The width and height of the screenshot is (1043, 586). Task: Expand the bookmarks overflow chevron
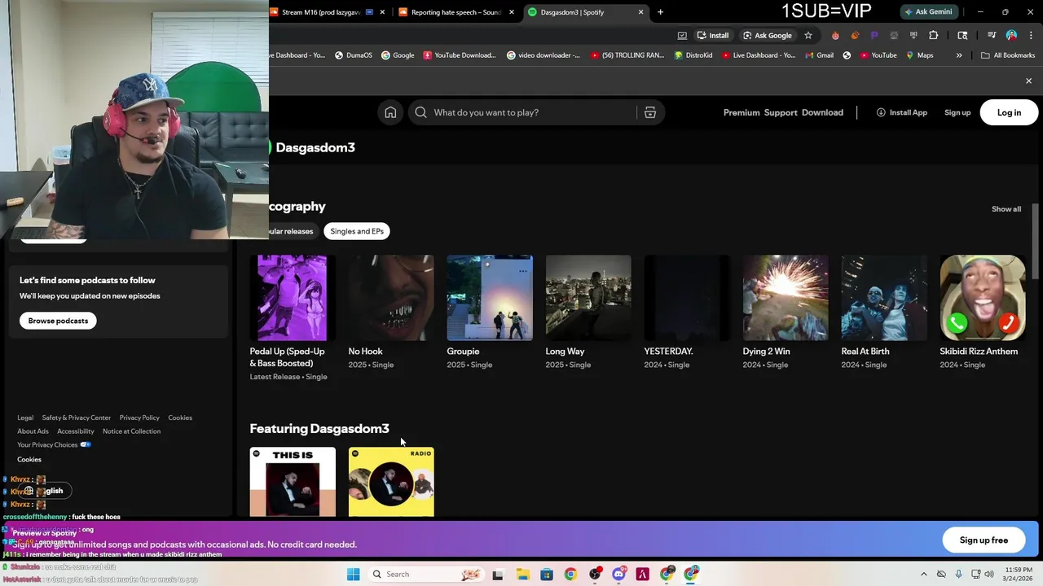(959, 55)
